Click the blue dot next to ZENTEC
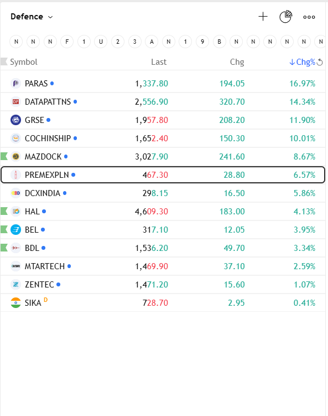Image resolution: width=328 pixels, height=416 pixels. pyautogui.click(x=58, y=284)
